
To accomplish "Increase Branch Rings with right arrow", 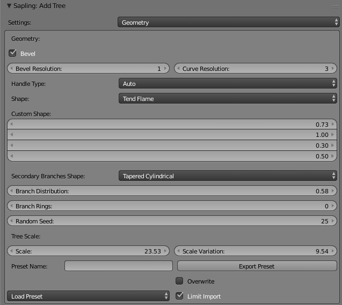I will [x=333, y=206].
